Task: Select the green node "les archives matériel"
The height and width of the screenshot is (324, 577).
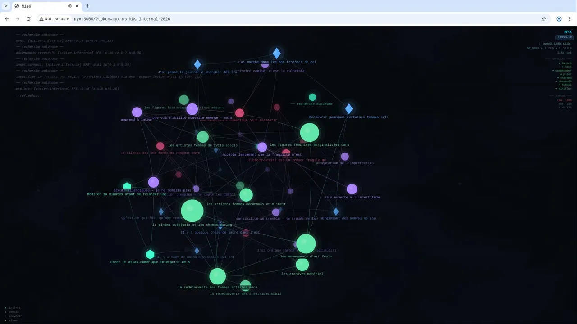Action: pos(302,265)
